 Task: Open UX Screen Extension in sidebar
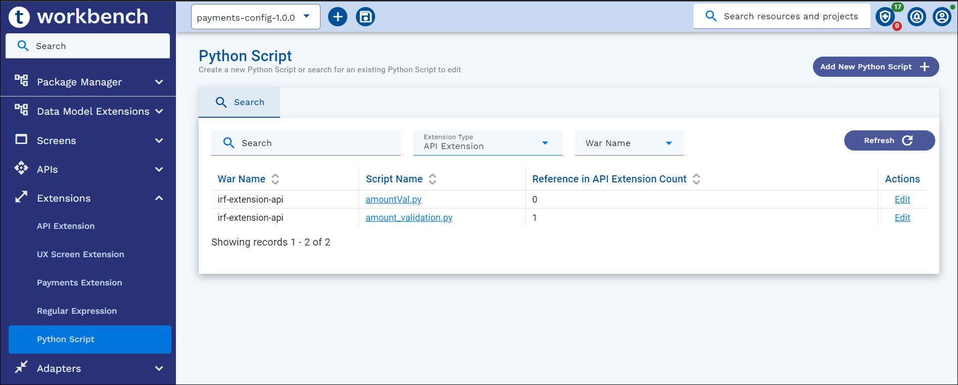click(80, 254)
